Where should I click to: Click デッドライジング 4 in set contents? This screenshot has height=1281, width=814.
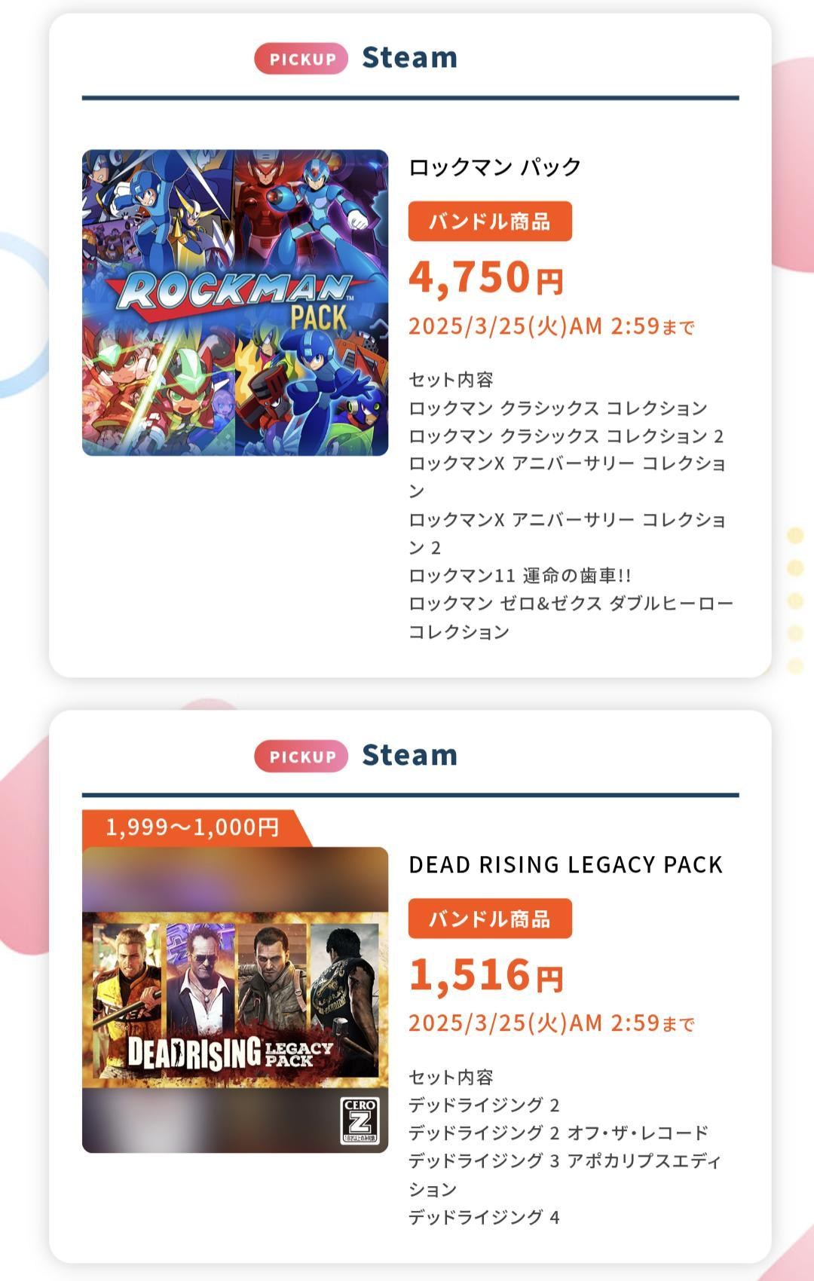tap(484, 1217)
